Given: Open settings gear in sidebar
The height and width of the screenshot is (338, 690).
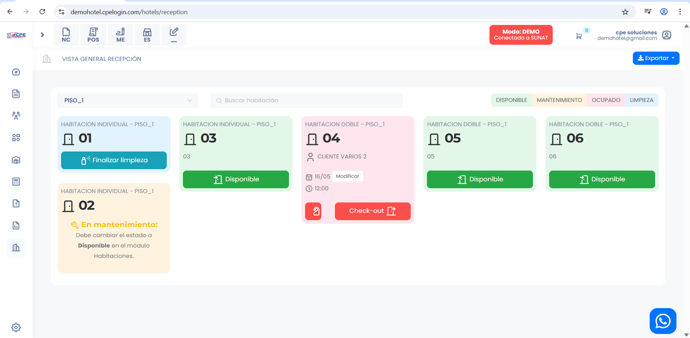Looking at the screenshot, I should pos(16,327).
